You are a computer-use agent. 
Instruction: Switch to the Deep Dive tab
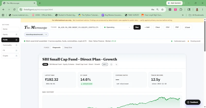pos(68,48)
